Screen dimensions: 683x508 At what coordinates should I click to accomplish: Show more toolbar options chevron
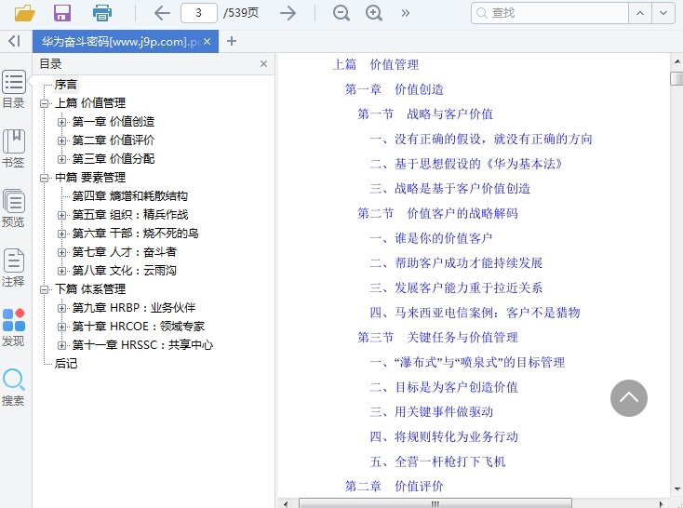405,13
